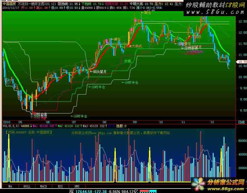Click the change 涨(-0.06)-0.55%
Screen dimensions: 247x193
click(149, 8)
